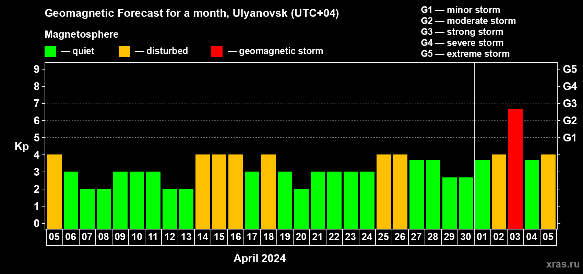Image resolution: width=583 pixels, height=274 pixels.
Task: Click the 'April 2024' label
Action: tap(260, 258)
